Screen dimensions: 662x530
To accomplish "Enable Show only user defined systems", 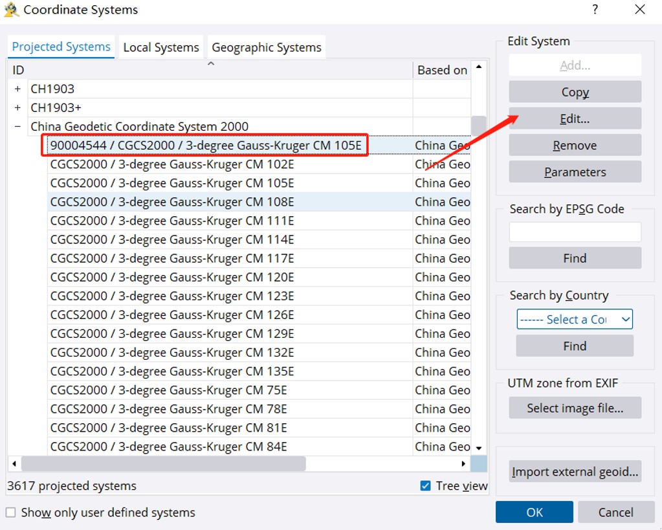I will click(x=11, y=513).
